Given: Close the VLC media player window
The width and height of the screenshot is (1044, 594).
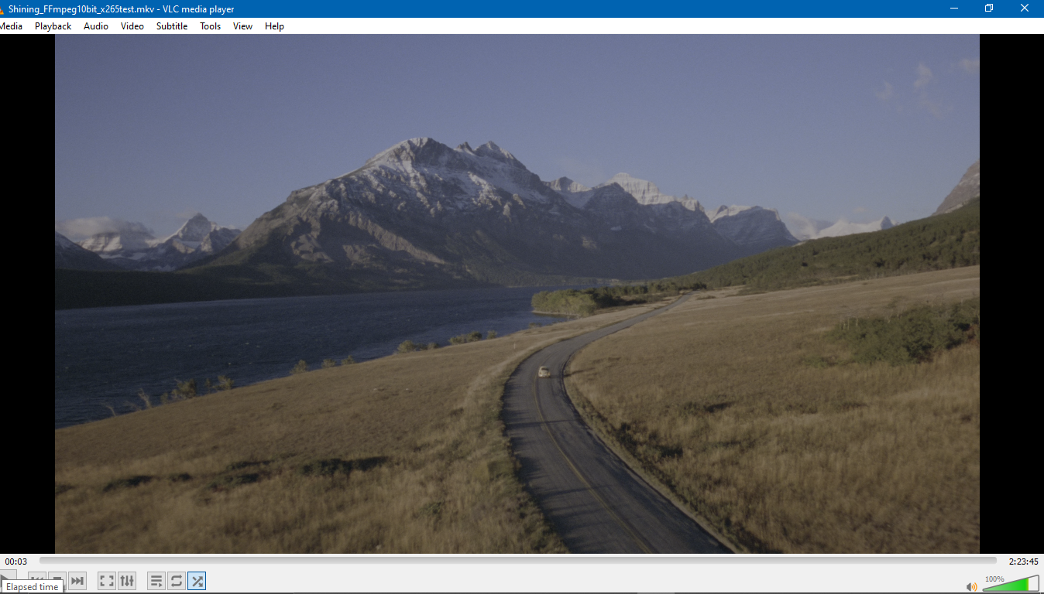Looking at the screenshot, I should click(x=1025, y=9).
